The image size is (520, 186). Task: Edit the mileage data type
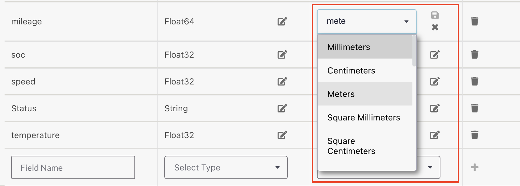(282, 21)
